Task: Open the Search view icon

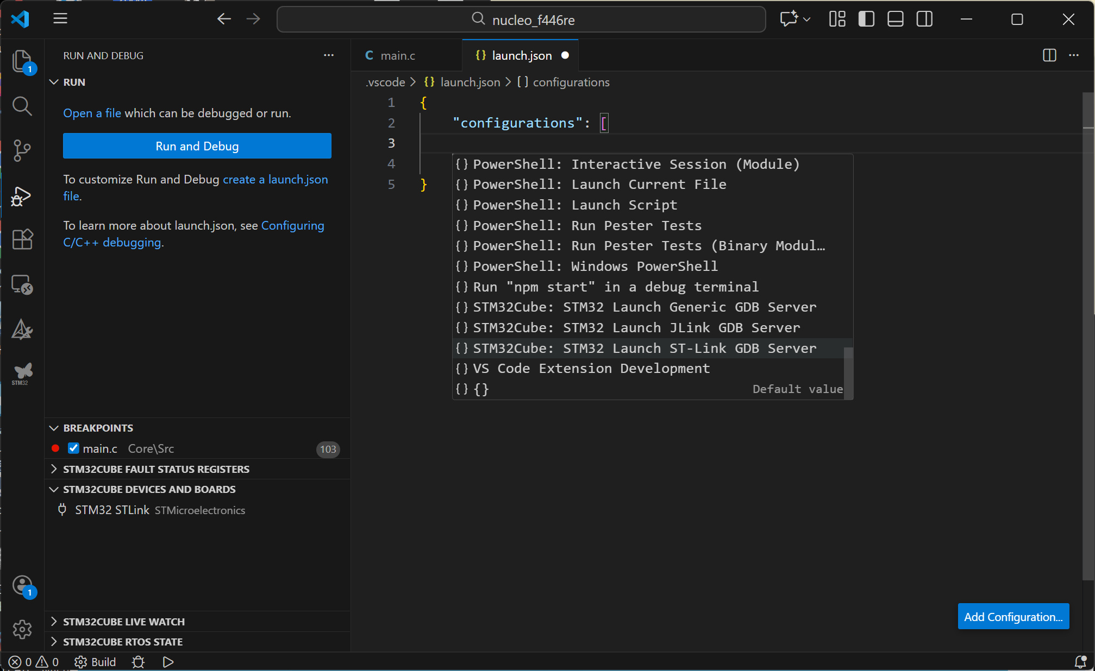Action: coord(22,106)
